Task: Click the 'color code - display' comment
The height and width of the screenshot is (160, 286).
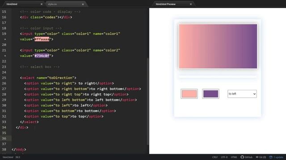Action: [50, 12]
